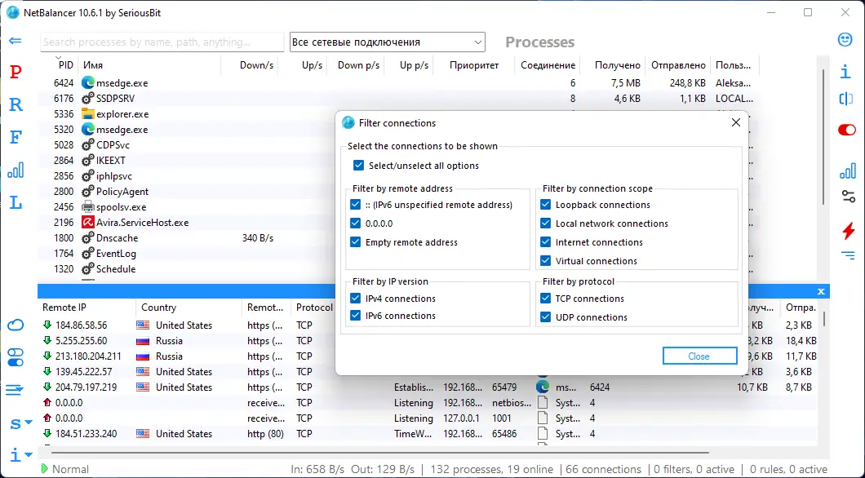The image size is (865, 478).
Task: Click the split panel icon in right sidebar
Action: click(845, 99)
